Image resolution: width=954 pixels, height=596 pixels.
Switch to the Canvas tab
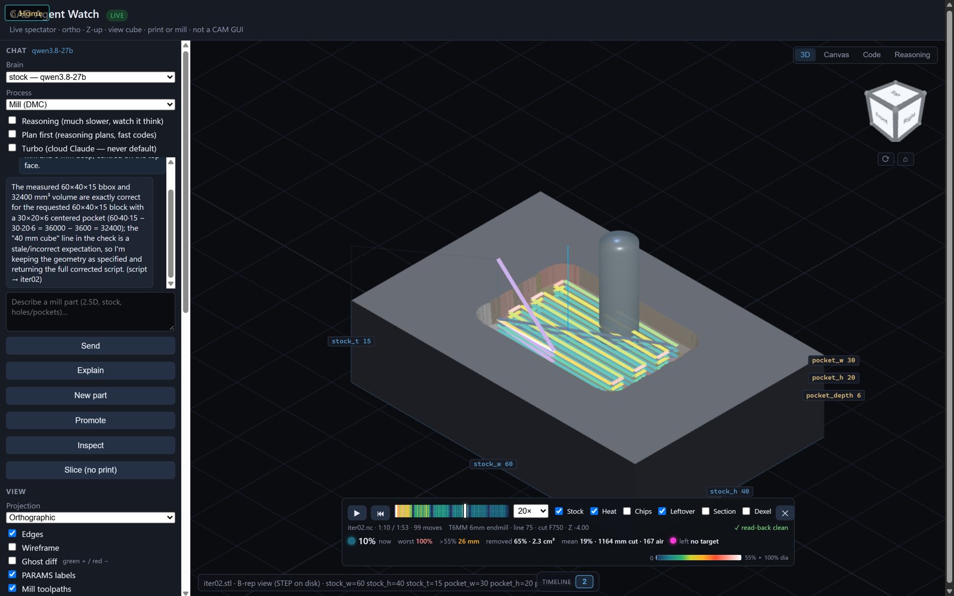(836, 55)
